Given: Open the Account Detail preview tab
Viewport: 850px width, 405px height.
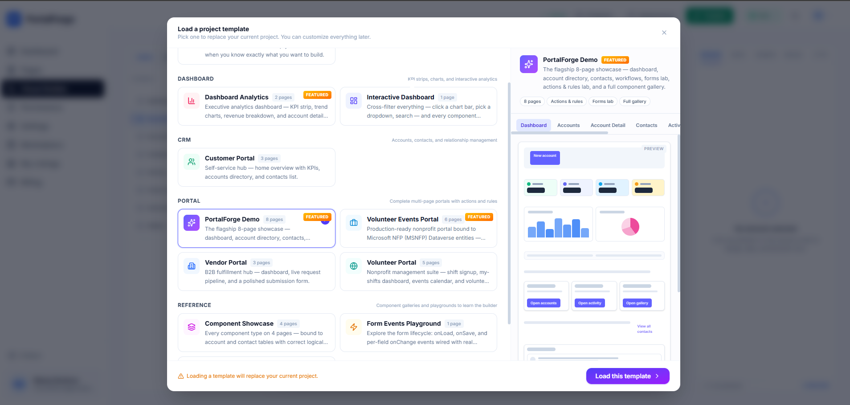Looking at the screenshot, I should (608, 125).
